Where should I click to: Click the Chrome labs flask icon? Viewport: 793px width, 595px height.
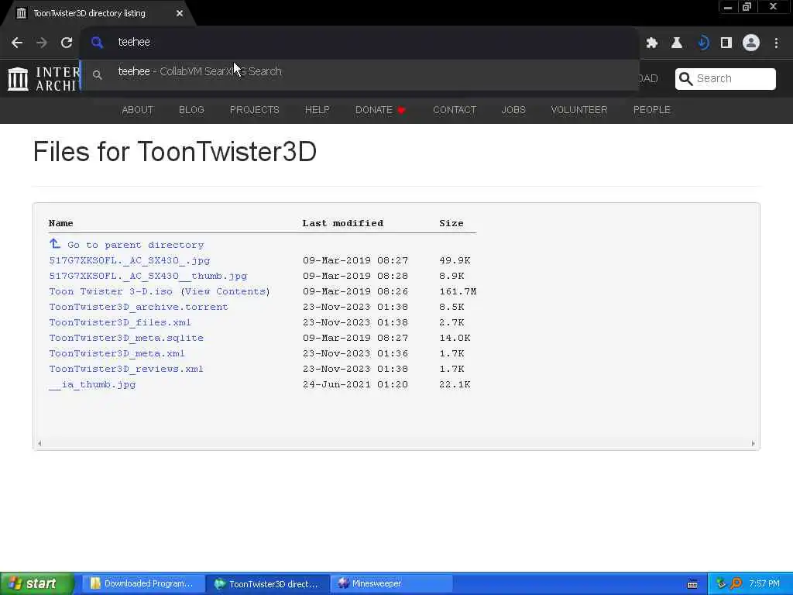[677, 43]
